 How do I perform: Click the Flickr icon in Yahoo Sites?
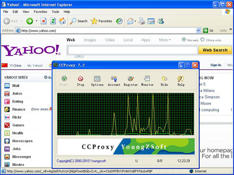click(7, 117)
